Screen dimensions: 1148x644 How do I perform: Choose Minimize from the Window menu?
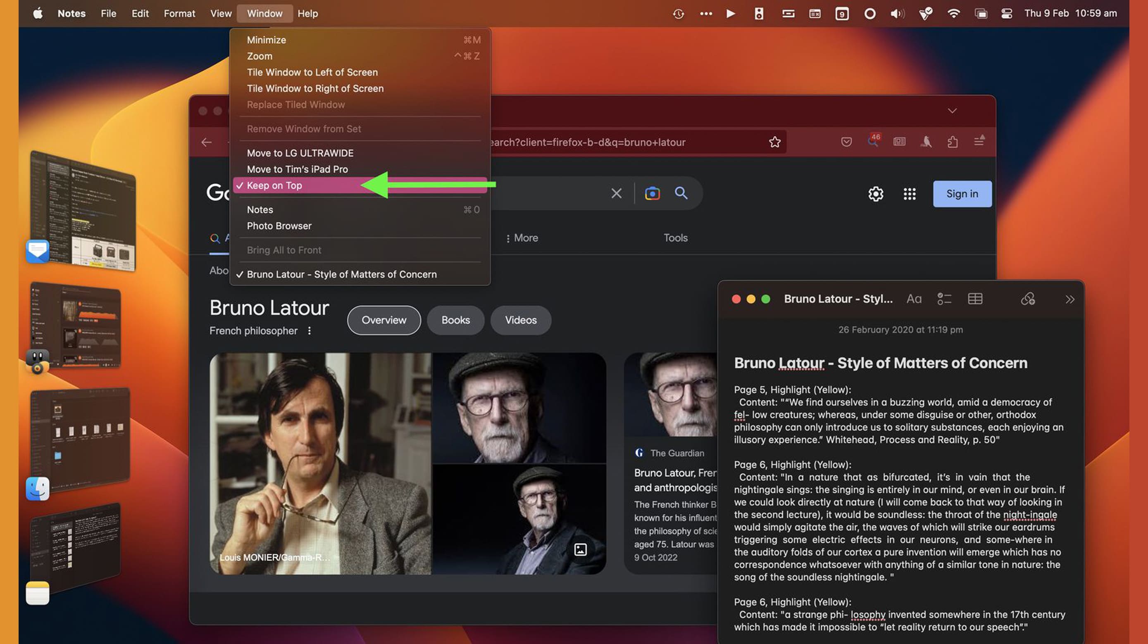(x=360, y=40)
